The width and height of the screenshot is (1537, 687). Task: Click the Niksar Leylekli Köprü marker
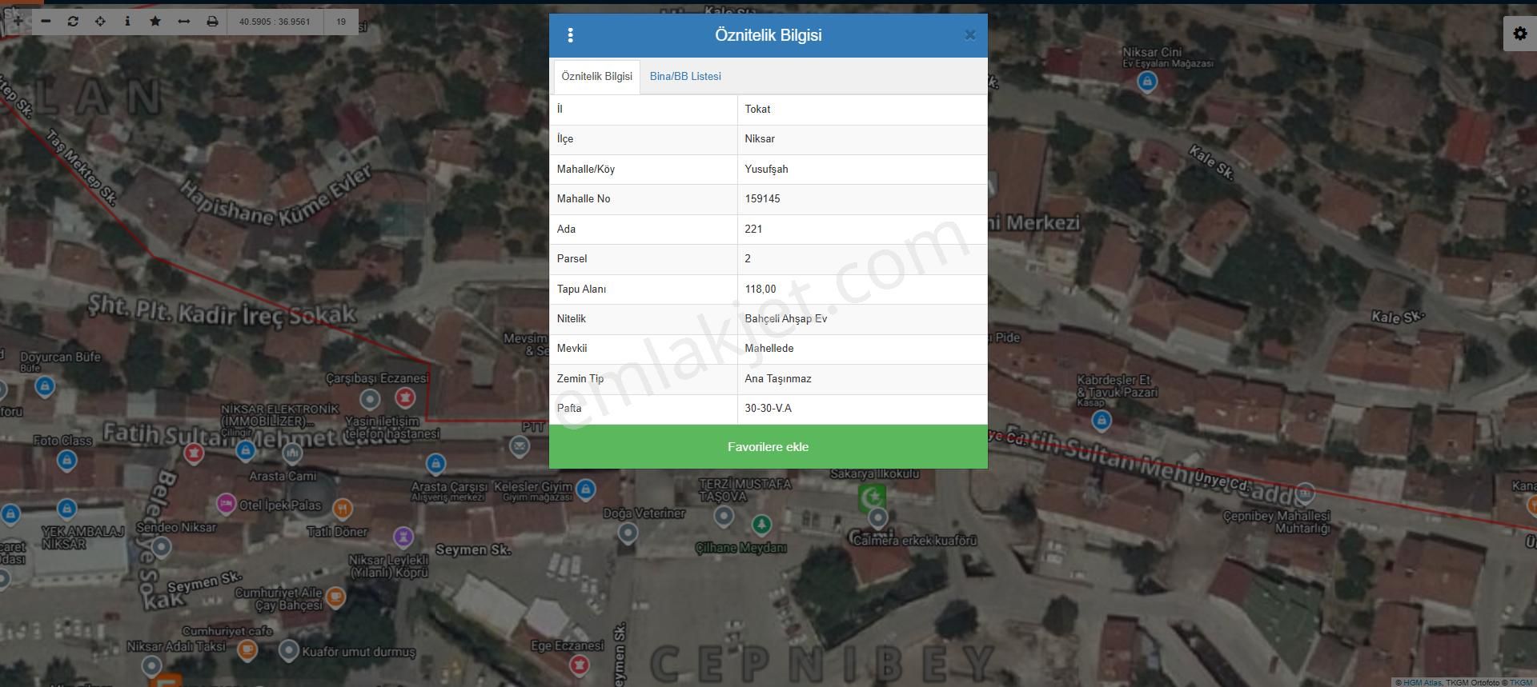point(403,535)
